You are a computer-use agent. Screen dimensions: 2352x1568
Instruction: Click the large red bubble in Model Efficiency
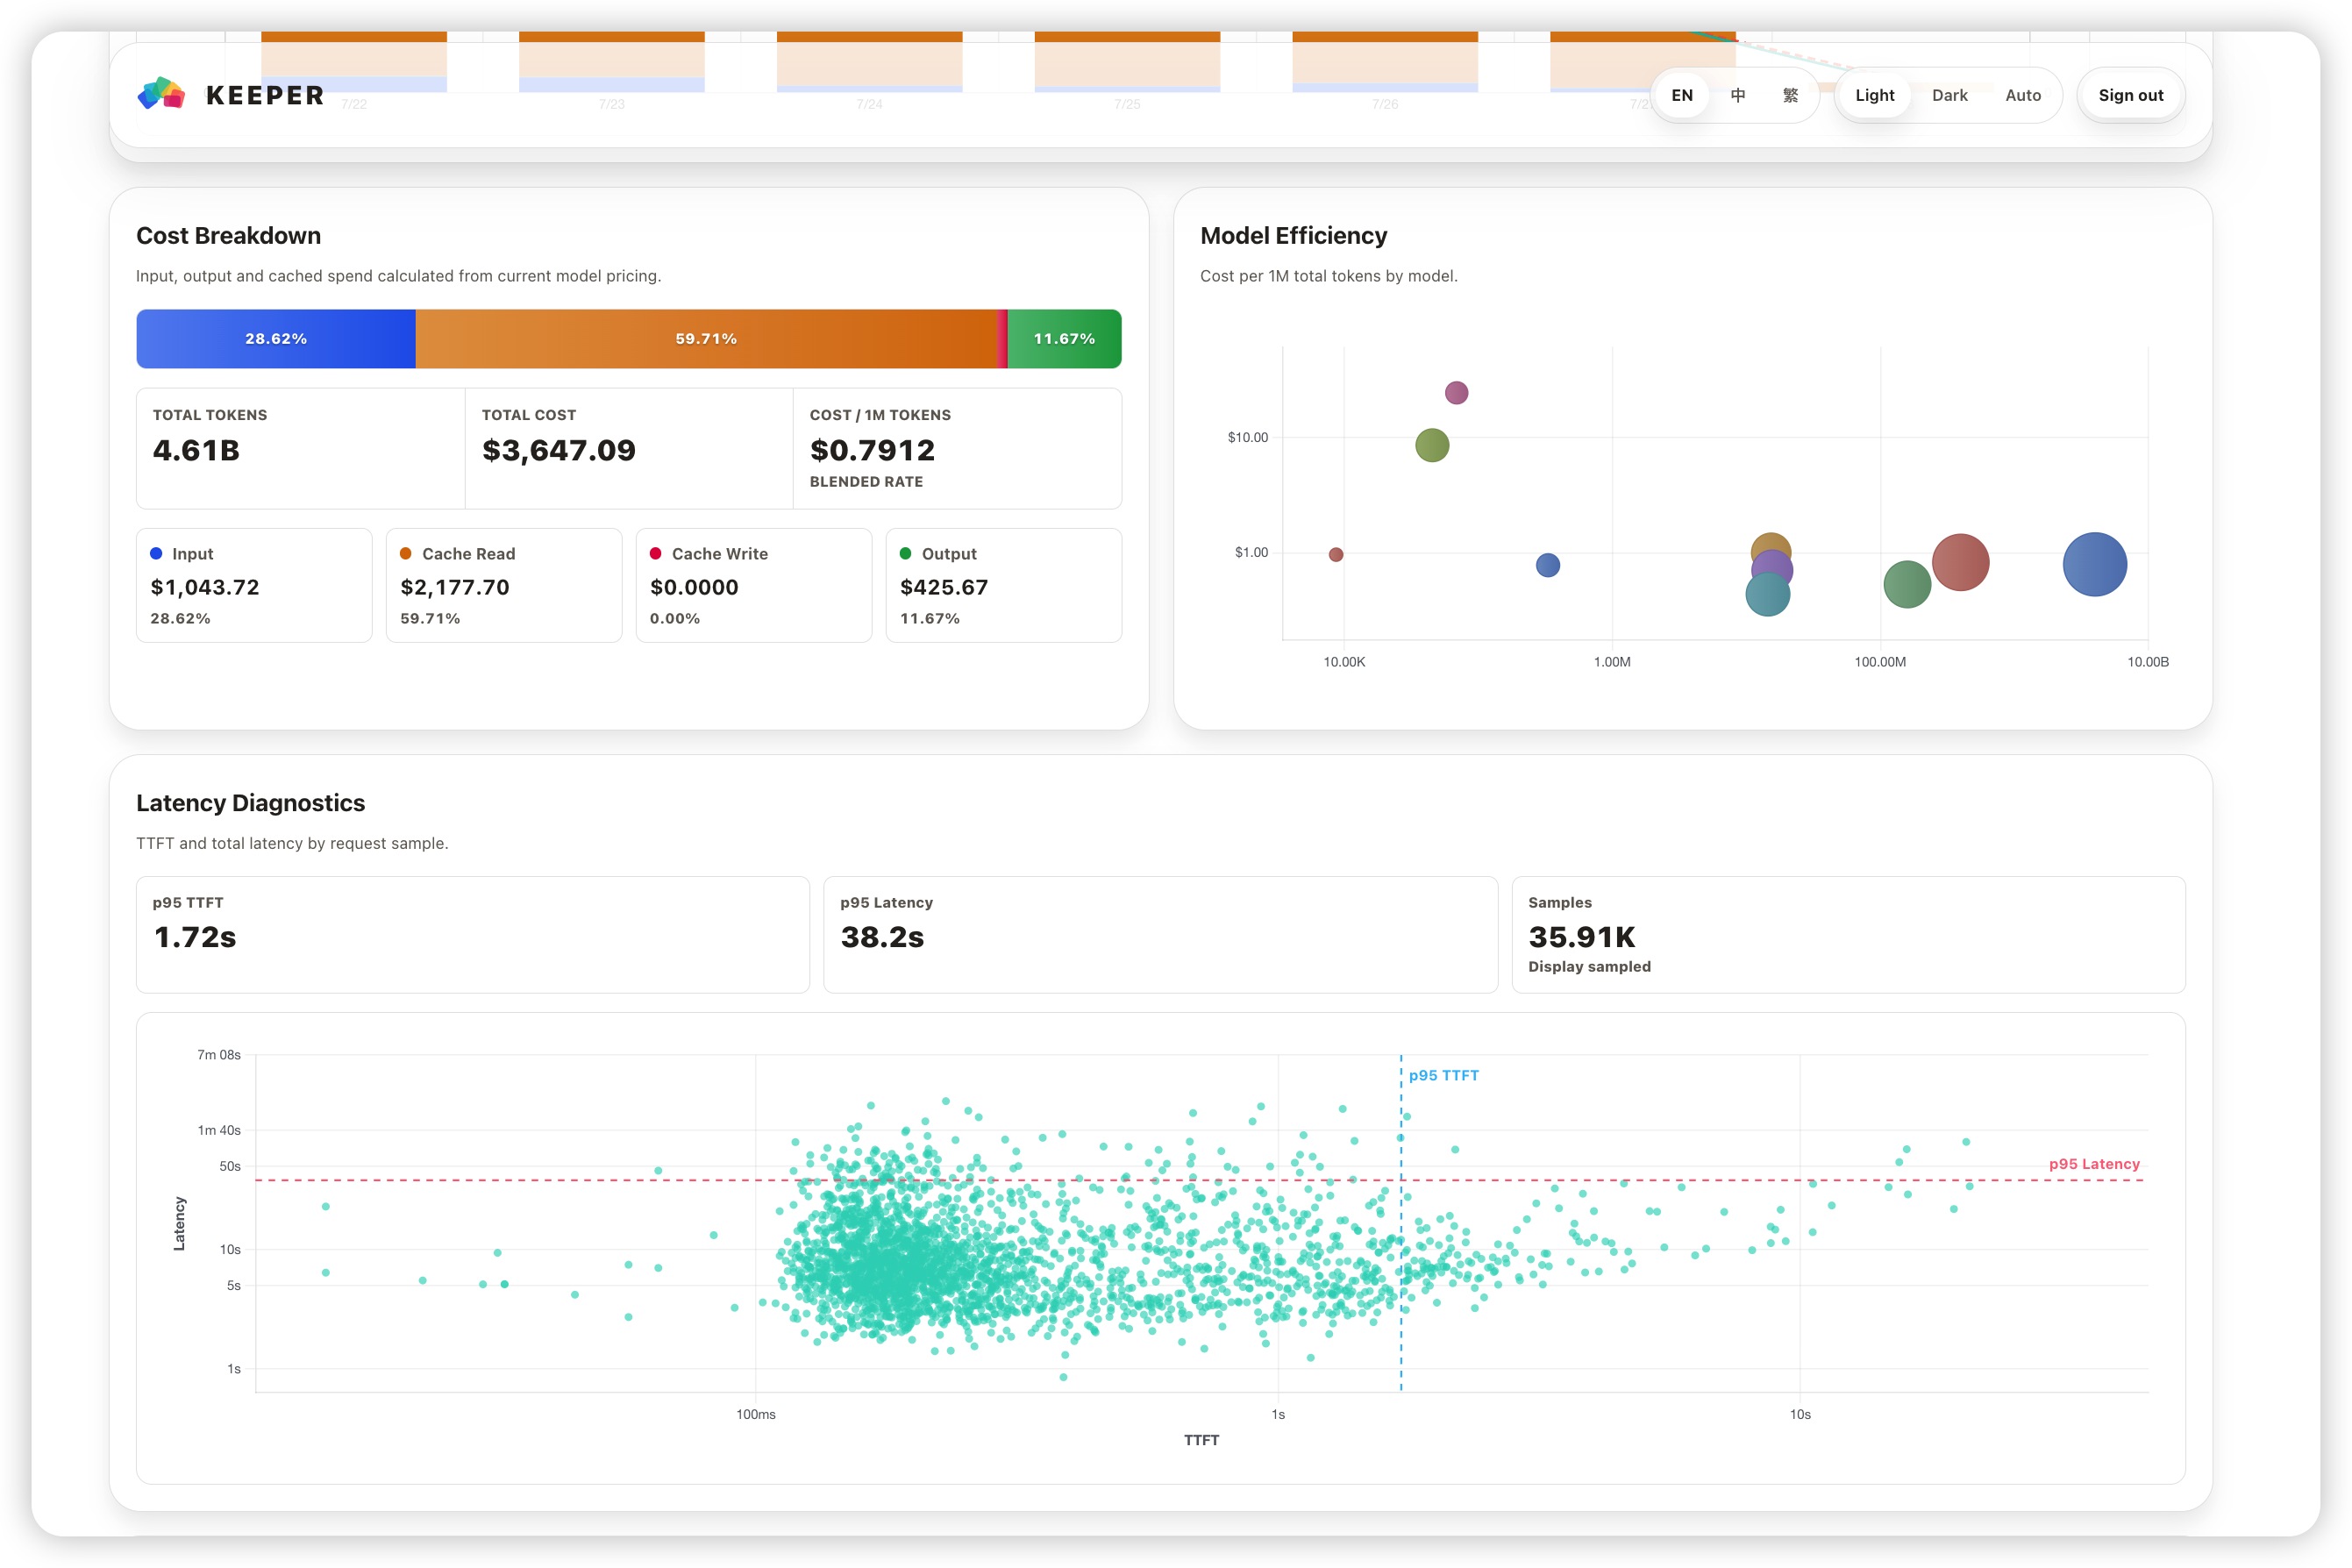[x=1961, y=563]
